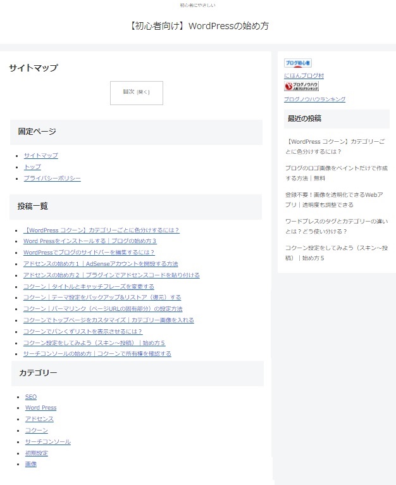Open WordPressでブログのサイドバーを編集するには post
396x485 pixels.
[89, 253]
